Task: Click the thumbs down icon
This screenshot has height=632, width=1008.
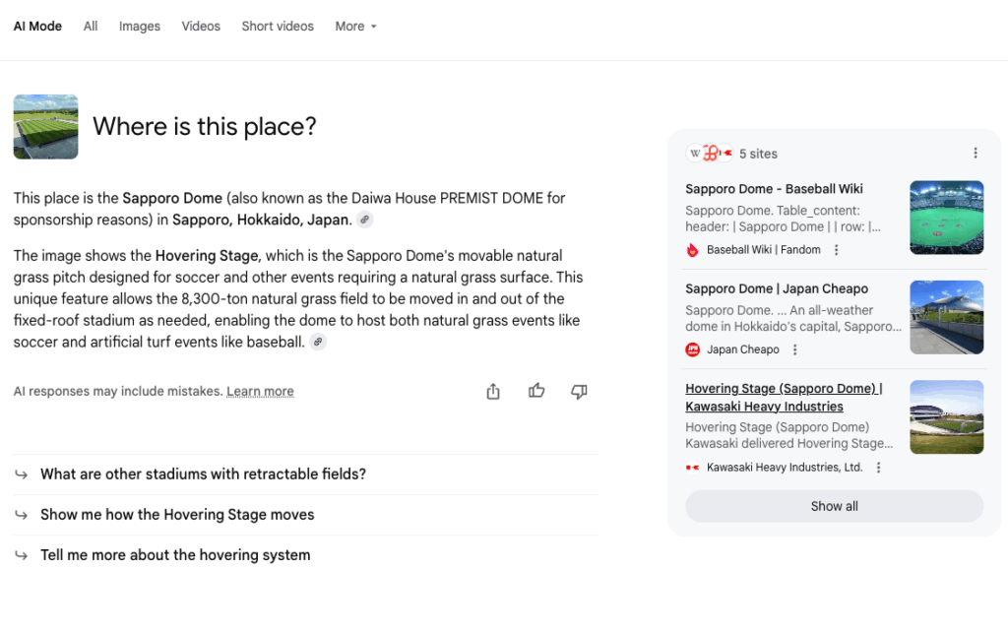Action: point(579,392)
